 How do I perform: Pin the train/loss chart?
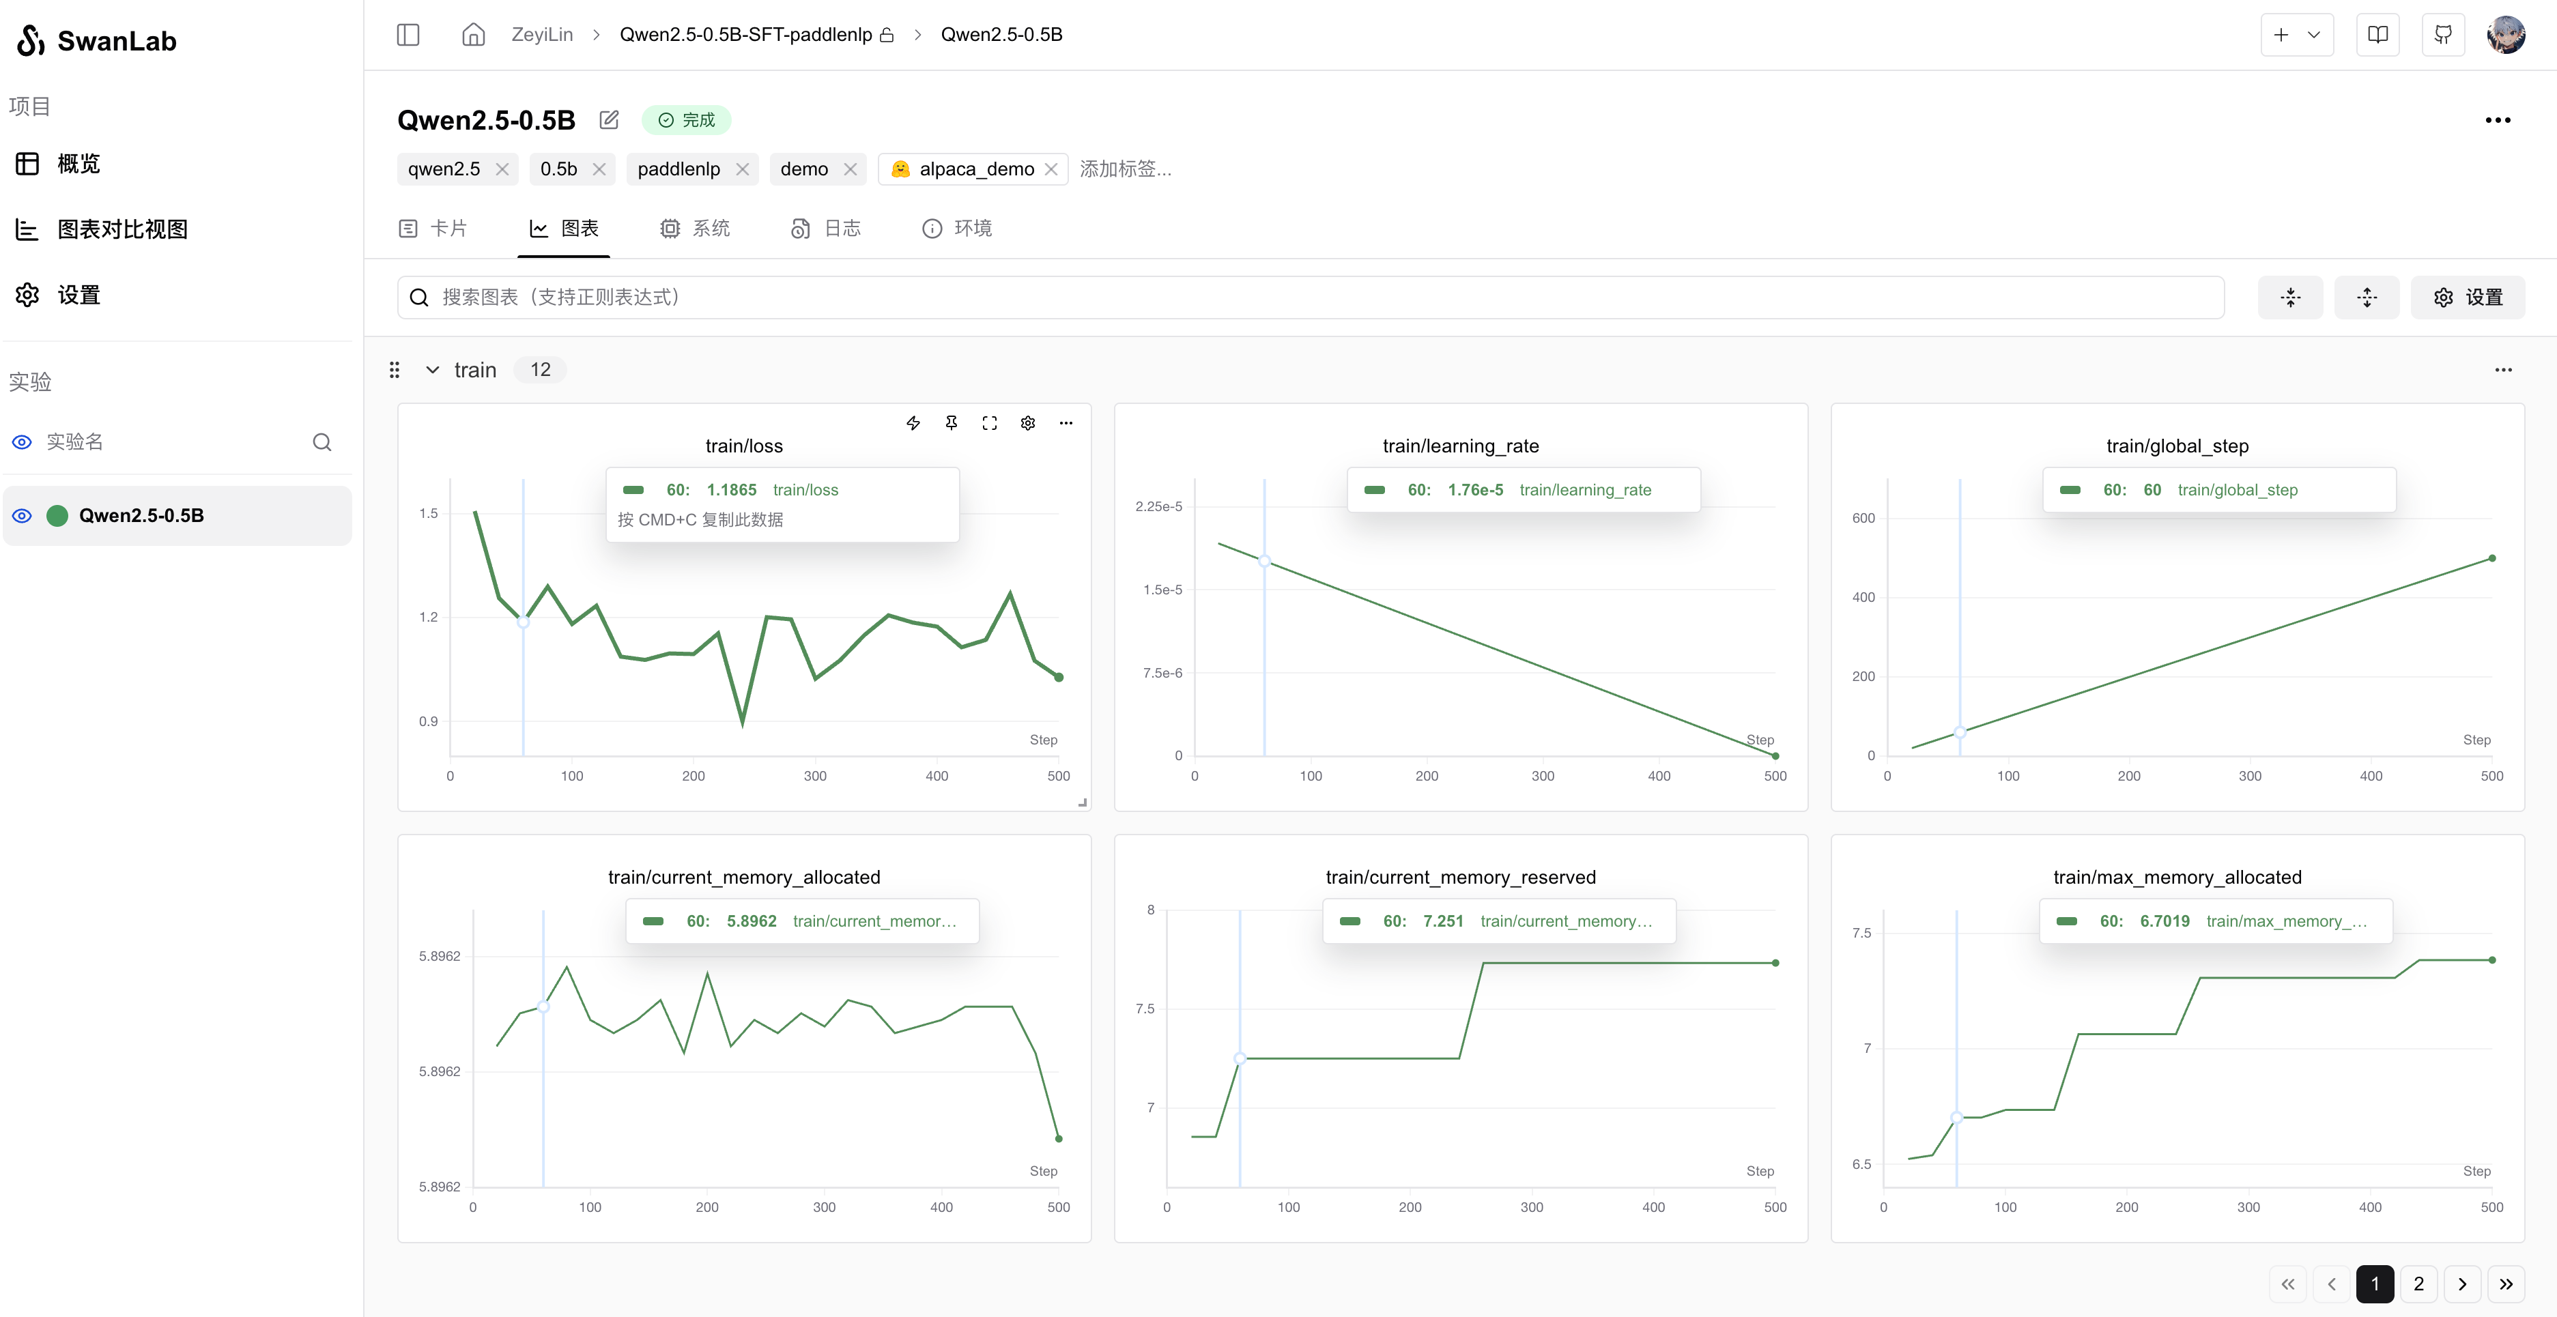pos(951,423)
